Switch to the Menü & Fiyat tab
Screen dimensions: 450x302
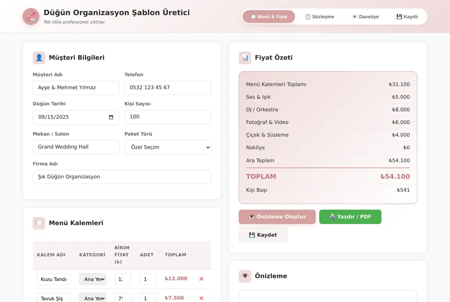pyautogui.click(x=269, y=16)
